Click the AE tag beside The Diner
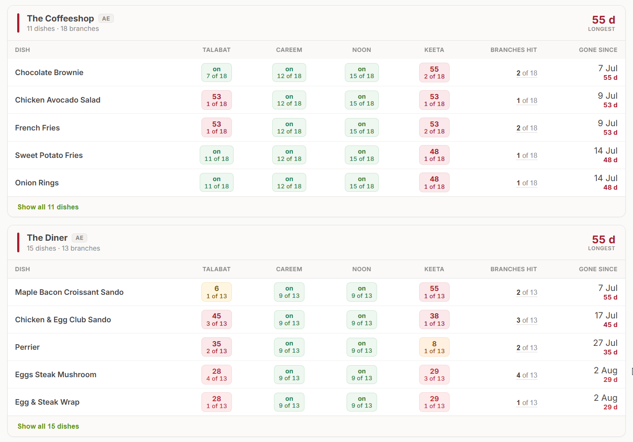This screenshot has height=442, width=633. pyautogui.click(x=79, y=238)
